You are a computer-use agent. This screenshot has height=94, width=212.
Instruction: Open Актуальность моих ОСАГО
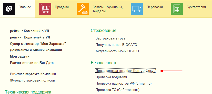tap(117, 51)
